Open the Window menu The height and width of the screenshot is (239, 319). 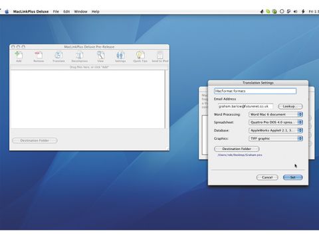[80, 11]
